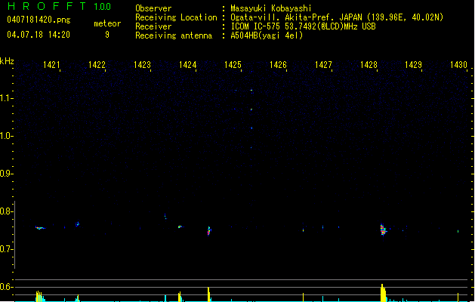Click the HROFFT 1.0.0 title text

point(60,6)
